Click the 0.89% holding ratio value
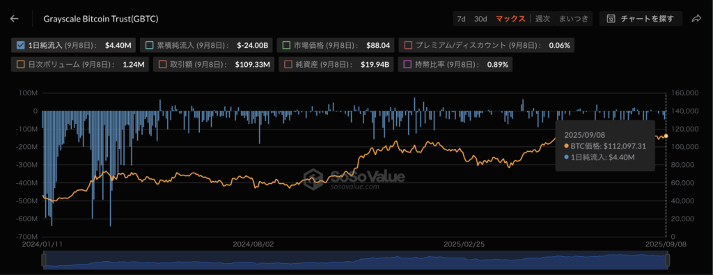The image size is (713, 275). pos(498,65)
